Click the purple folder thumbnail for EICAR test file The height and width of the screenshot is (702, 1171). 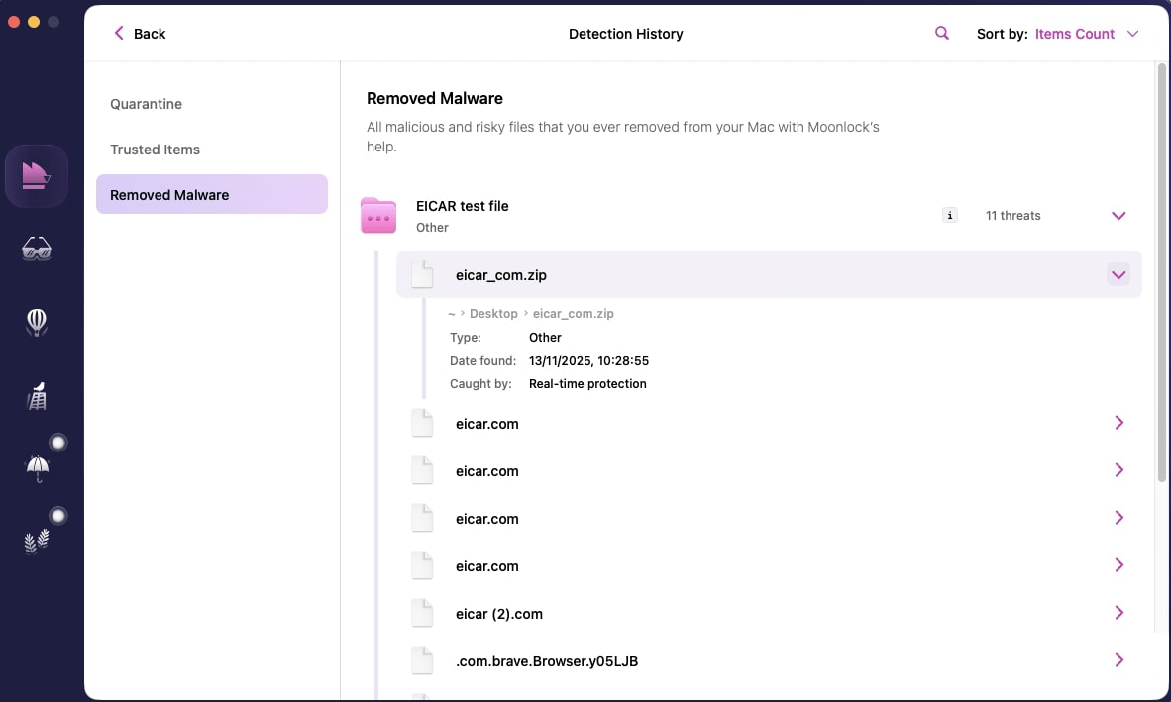click(x=378, y=215)
